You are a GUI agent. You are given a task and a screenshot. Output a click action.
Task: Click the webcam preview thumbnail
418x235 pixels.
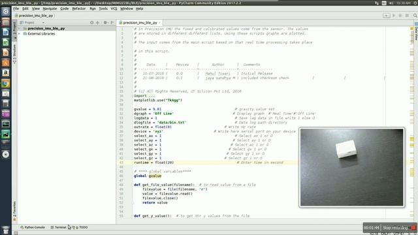pyautogui.click(x=351, y=167)
